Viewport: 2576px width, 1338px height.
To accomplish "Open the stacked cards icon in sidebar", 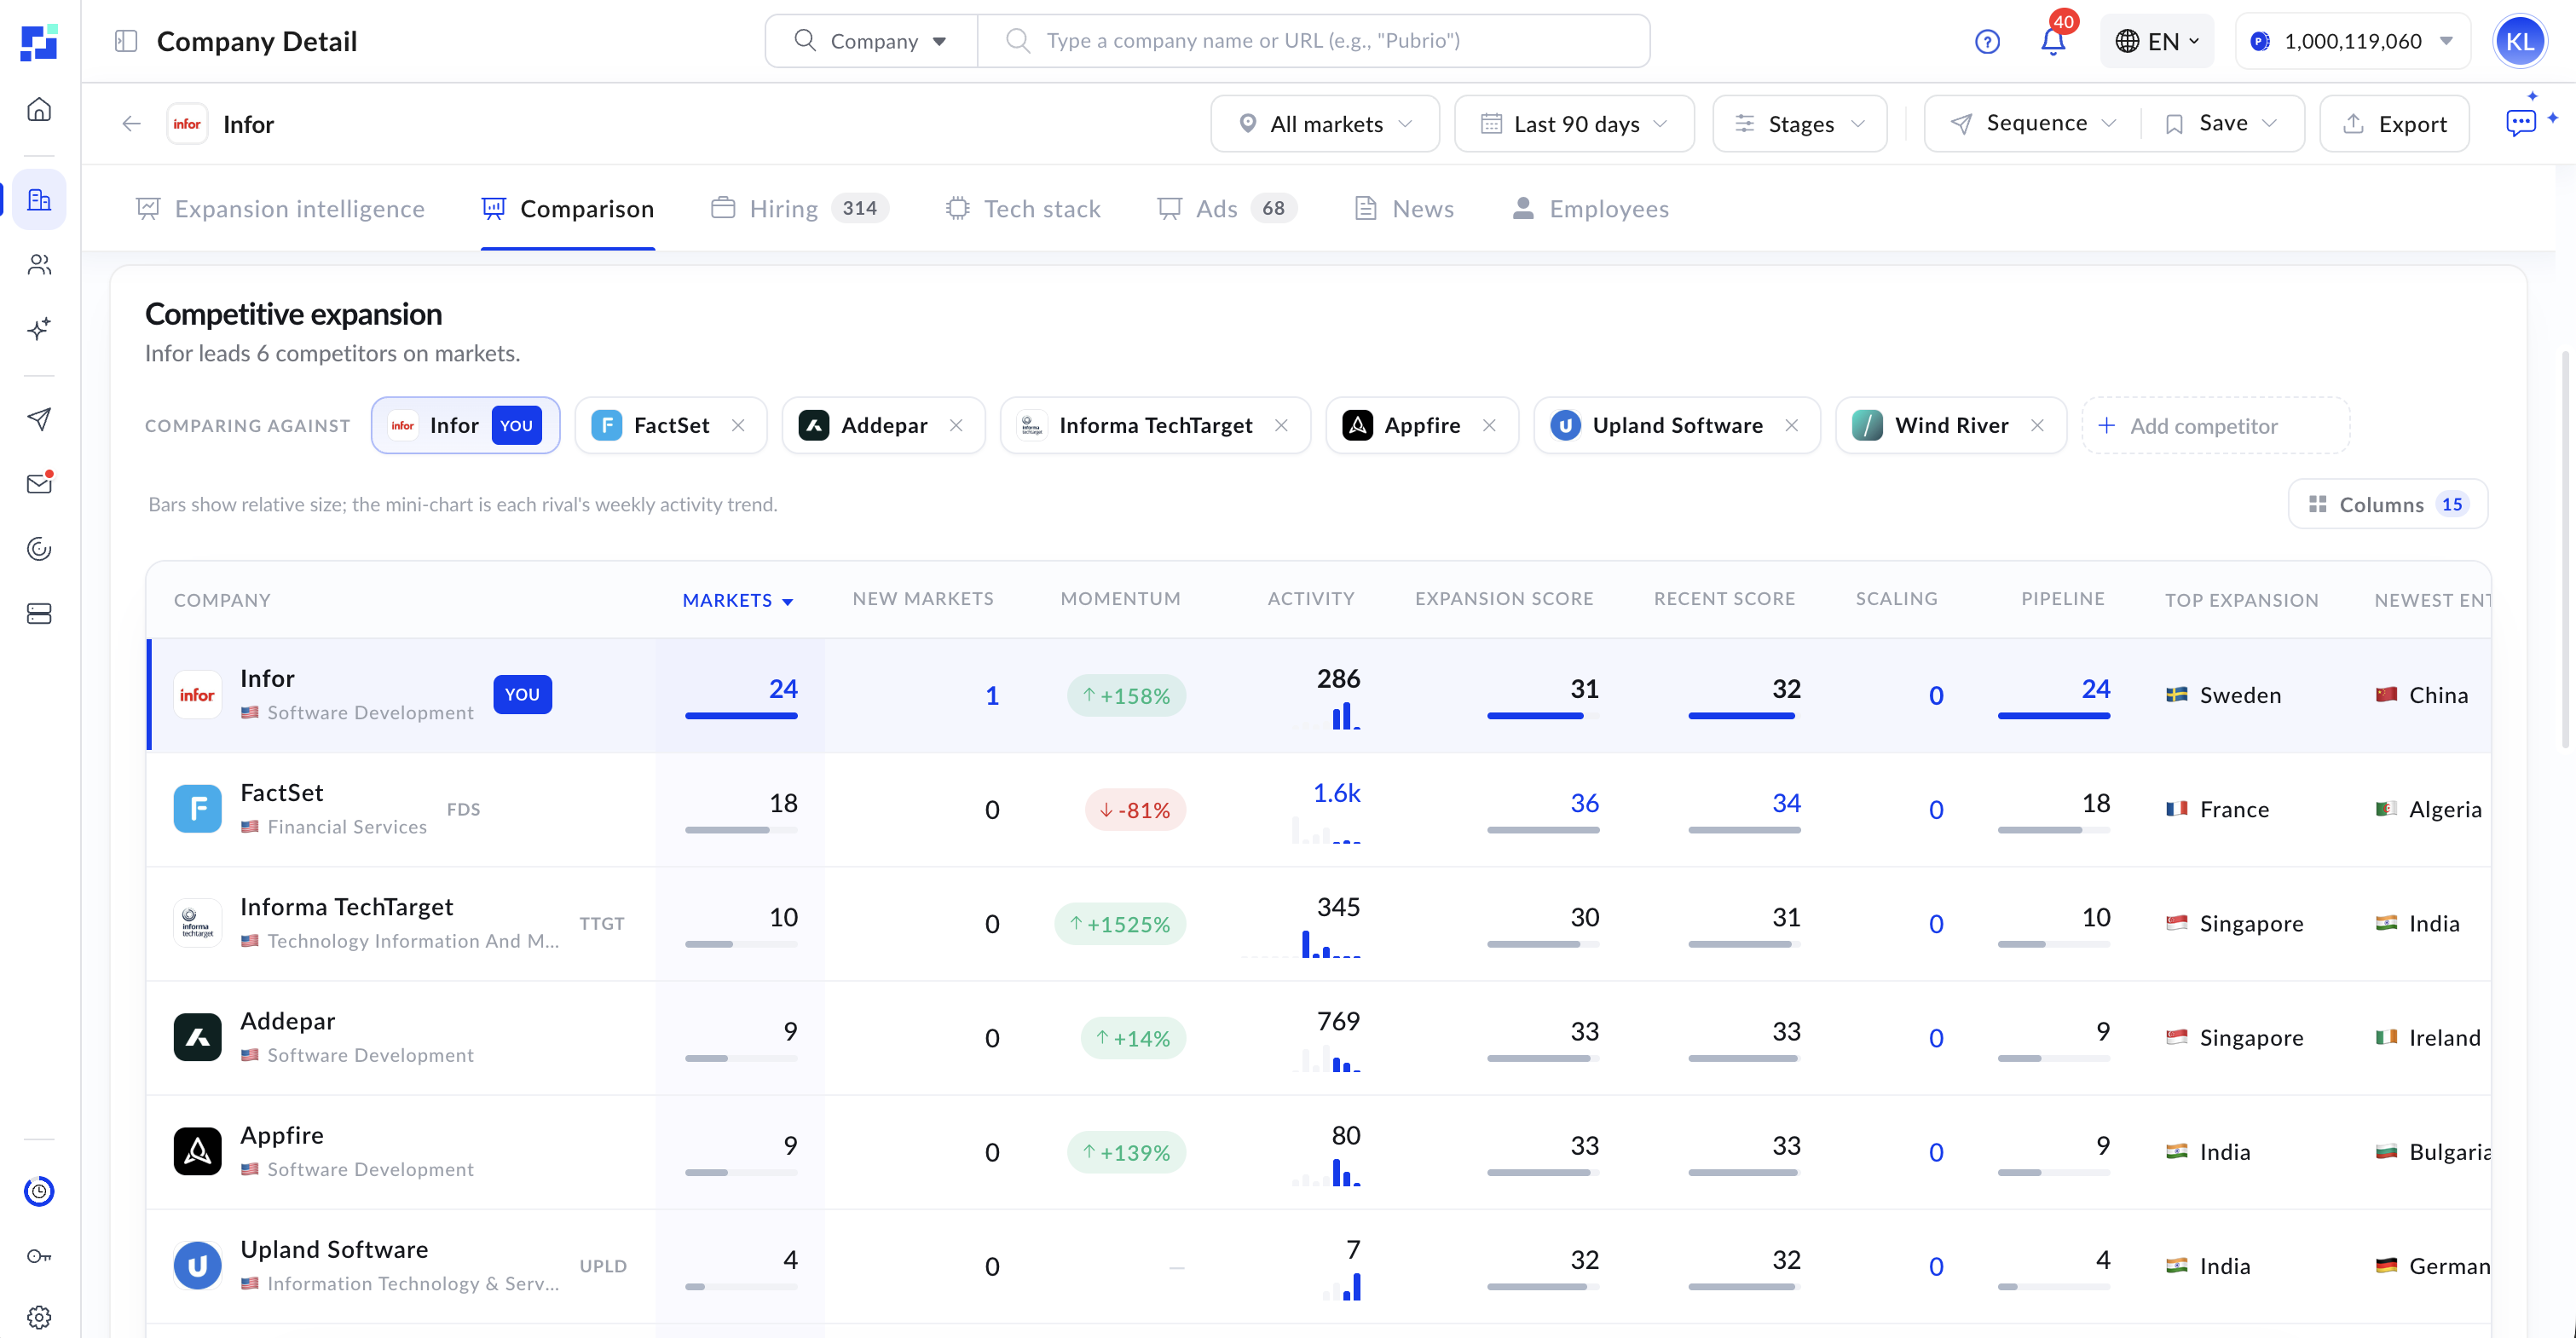I will point(39,613).
